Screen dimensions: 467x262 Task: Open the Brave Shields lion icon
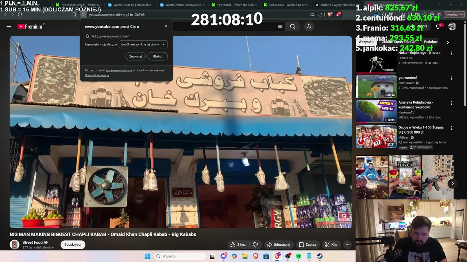tap(330, 15)
